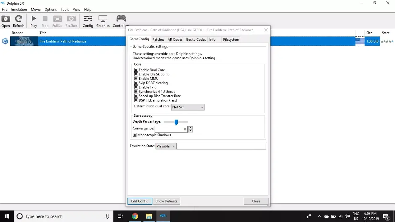Open the Emulation State dropdown
The image size is (395, 222).
(x=166, y=146)
